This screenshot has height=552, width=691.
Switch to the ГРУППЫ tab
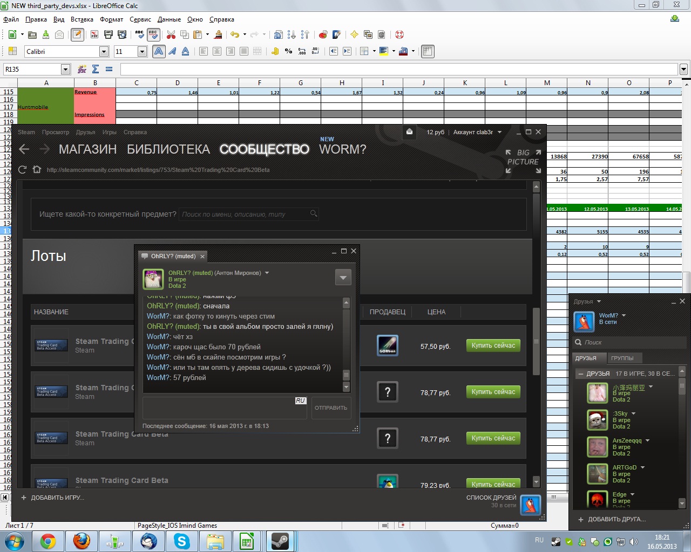622,358
